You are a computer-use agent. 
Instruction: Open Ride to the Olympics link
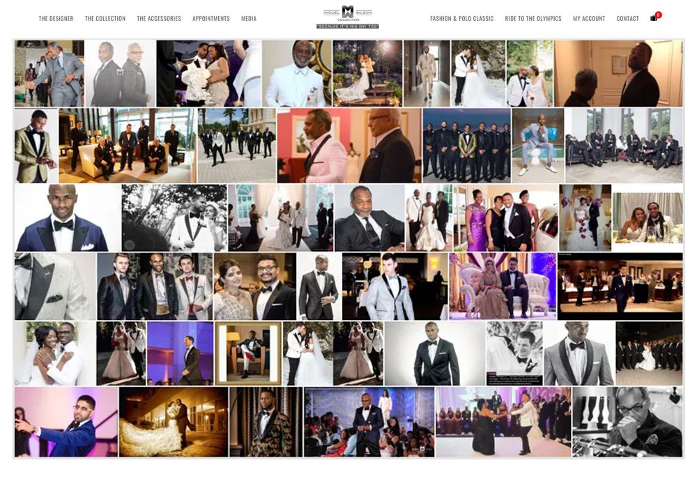click(533, 19)
